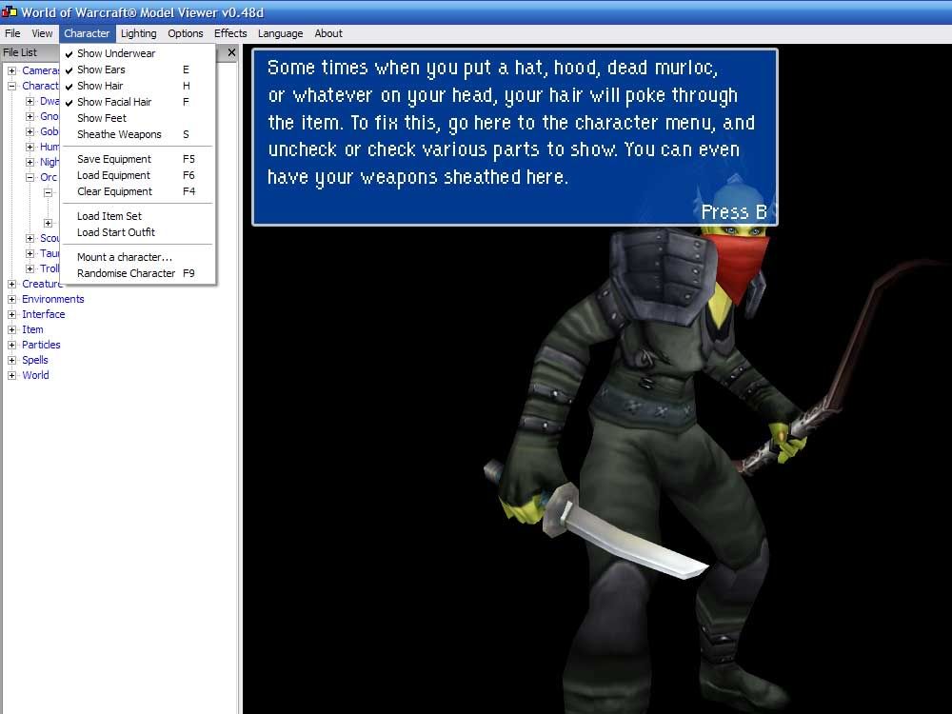Expand the Troll subfolder node
This screenshot has width=952, height=714.
pyautogui.click(x=30, y=268)
